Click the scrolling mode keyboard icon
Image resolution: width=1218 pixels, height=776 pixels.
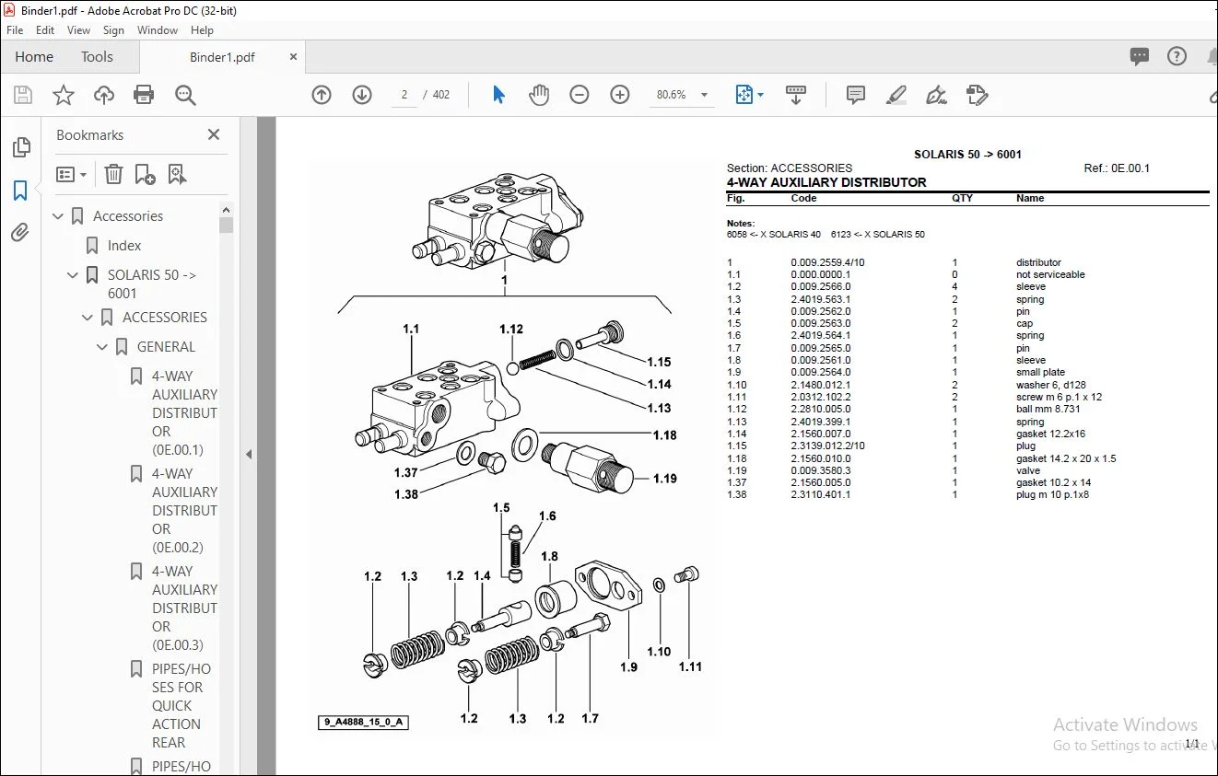(796, 95)
